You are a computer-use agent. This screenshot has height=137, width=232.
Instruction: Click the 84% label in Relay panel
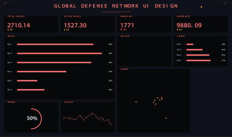tap(111, 44)
